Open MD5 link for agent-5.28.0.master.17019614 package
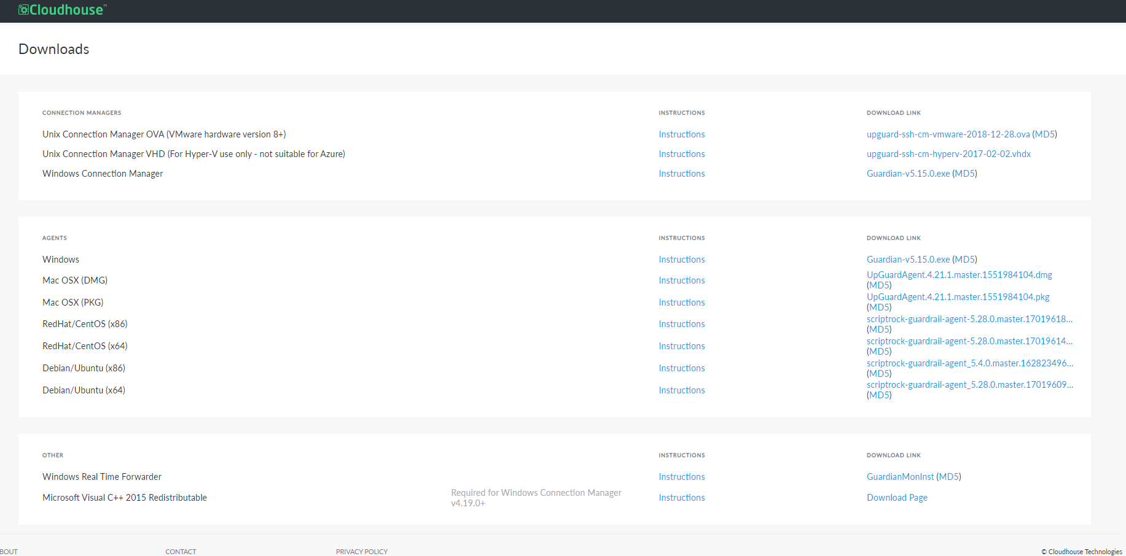This screenshot has width=1126, height=556. pyautogui.click(x=879, y=352)
